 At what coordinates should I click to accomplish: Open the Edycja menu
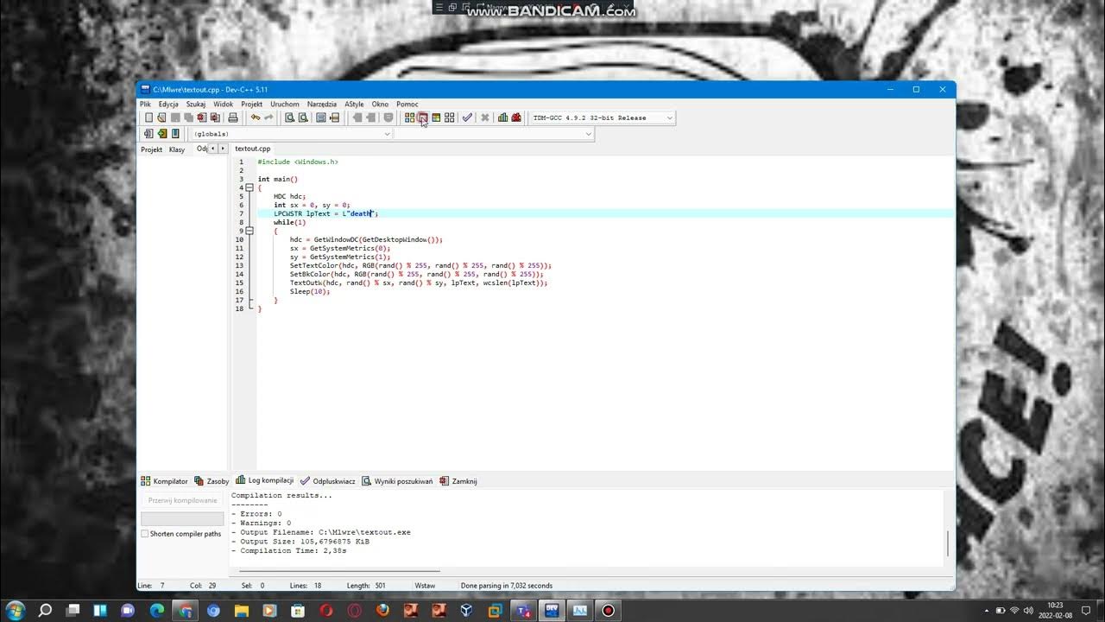tap(168, 104)
